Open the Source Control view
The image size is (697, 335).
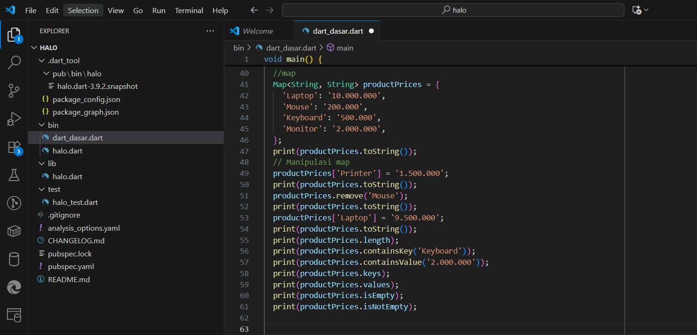tap(14, 91)
